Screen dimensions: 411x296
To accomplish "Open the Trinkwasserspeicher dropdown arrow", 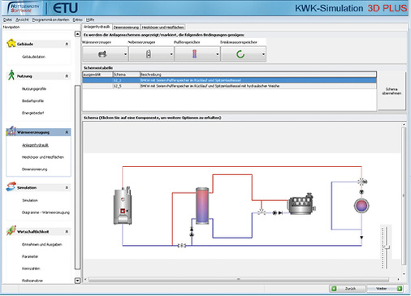I will coord(263,54).
